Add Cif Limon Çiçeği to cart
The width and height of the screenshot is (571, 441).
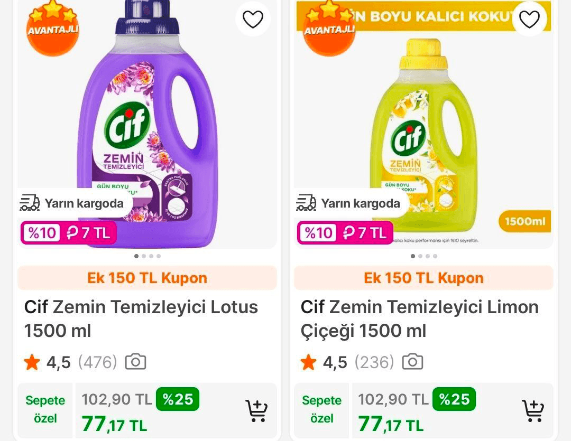[x=533, y=411]
